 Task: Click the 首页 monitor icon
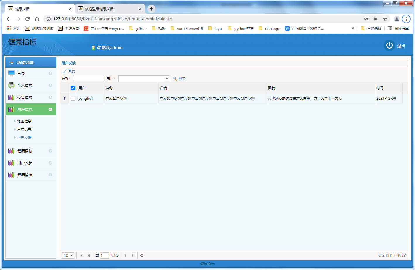pyautogui.click(x=11, y=73)
